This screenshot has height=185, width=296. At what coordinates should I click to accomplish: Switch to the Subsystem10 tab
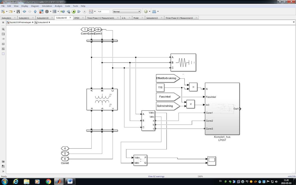tap(43, 18)
